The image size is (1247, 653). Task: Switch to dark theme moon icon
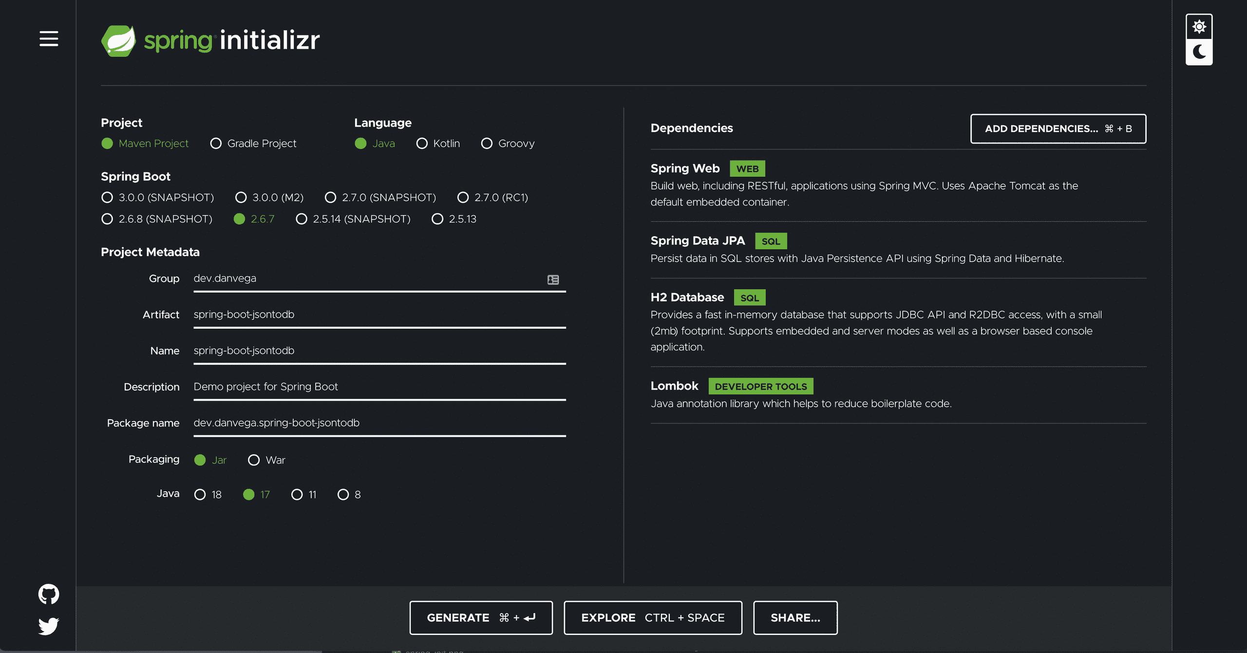point(1199,52)
